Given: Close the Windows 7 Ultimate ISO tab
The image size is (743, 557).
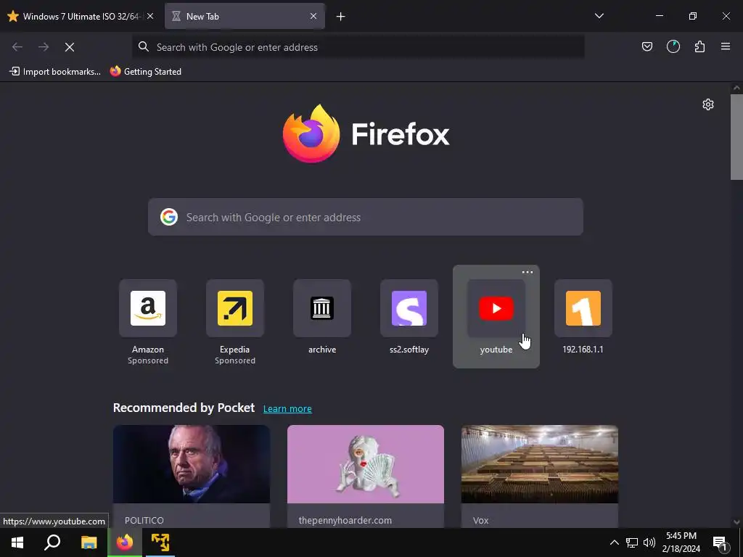Looking at the screenshot, I should pos(150,17).
